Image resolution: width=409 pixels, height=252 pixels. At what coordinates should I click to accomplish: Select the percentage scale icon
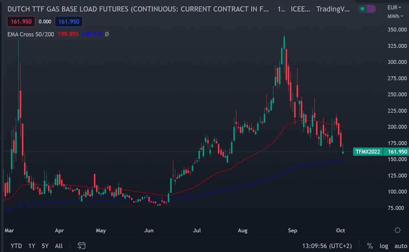click(369, 245)
